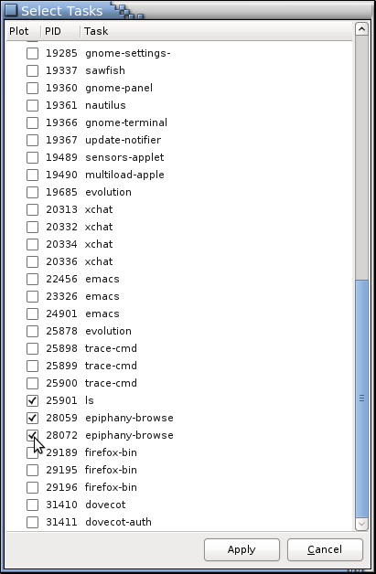Click the window menu icon in title bar
Viewport: 376px width, 574px height.
tap(11, 10)
